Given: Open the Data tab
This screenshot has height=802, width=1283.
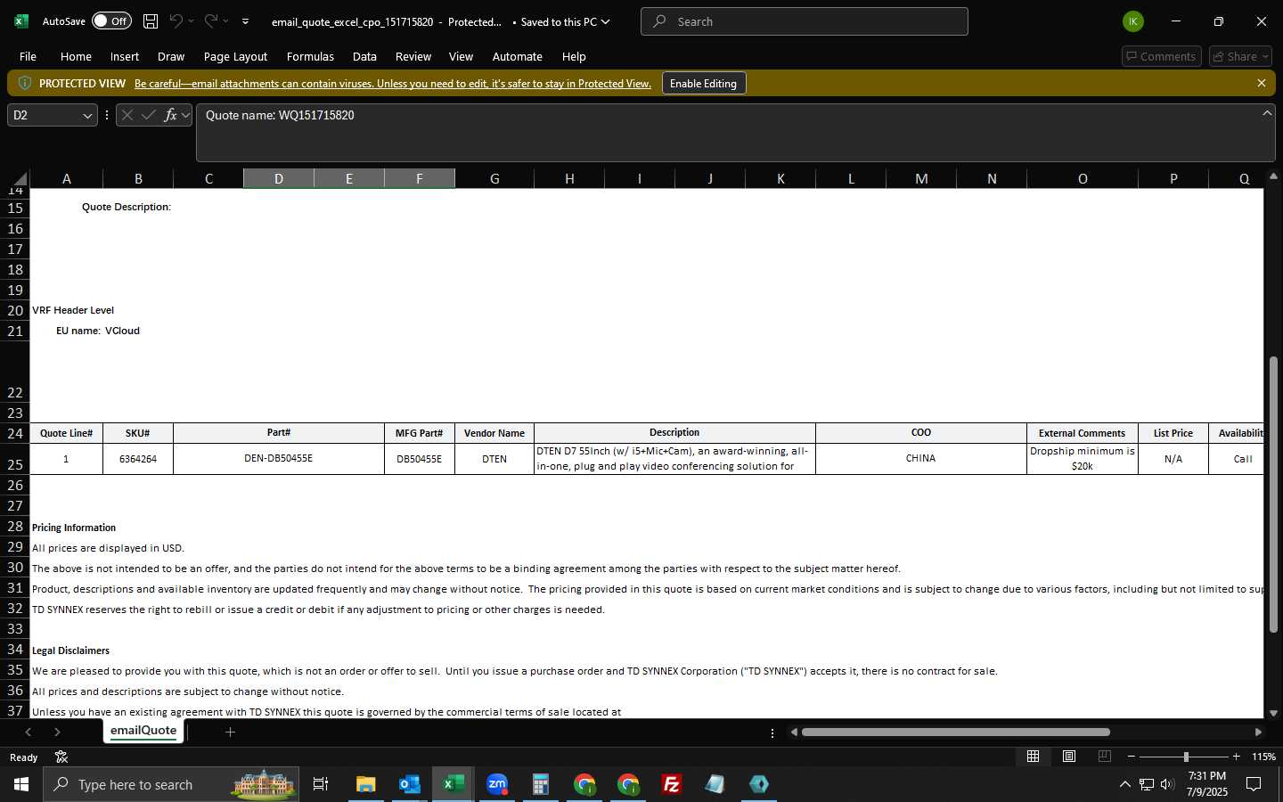Looking at the screenshot, I should pyautogui.click(x=364, y=56).
